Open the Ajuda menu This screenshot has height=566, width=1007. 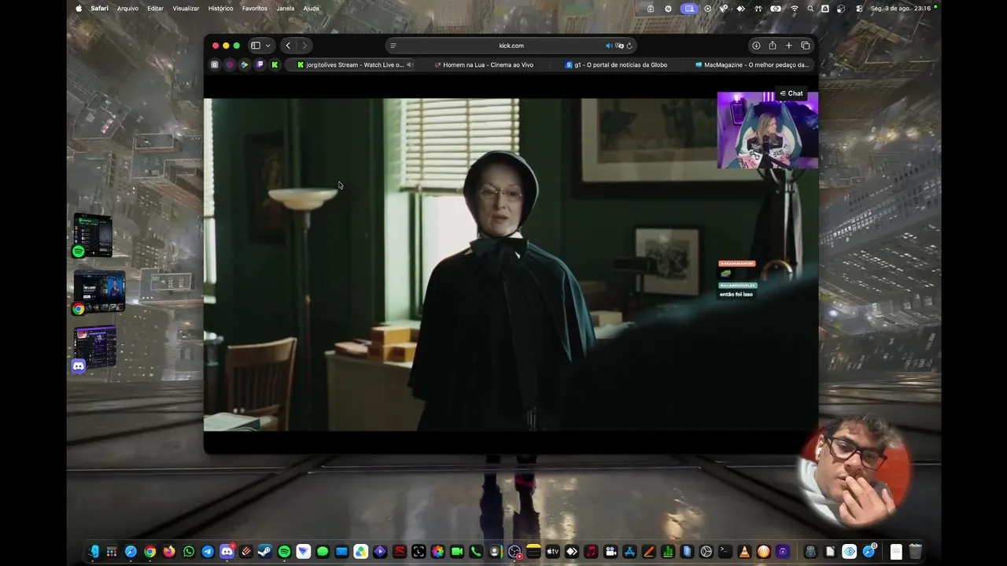[x=312, y=9]
